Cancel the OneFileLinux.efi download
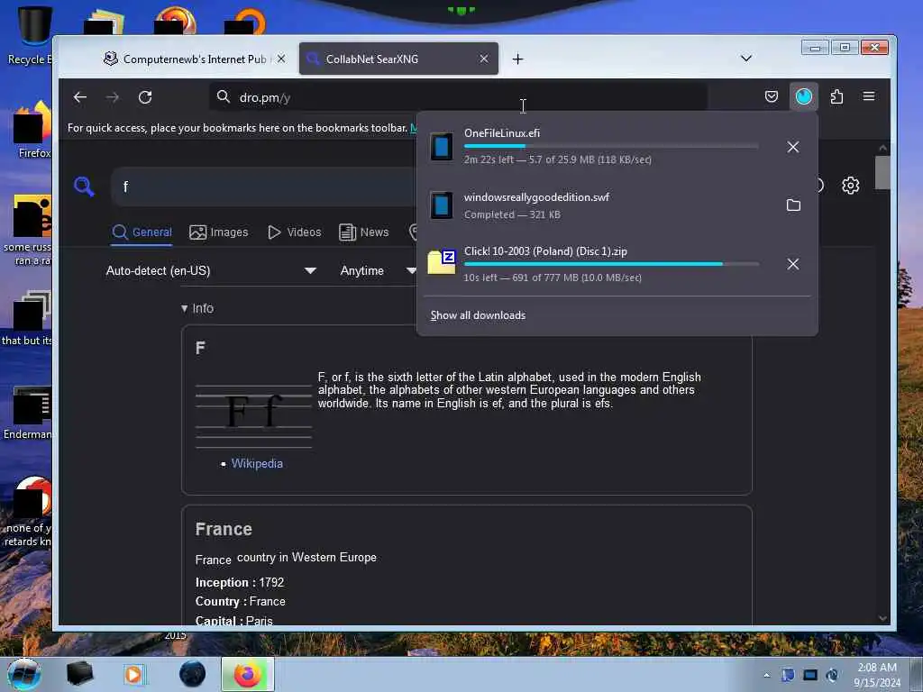This screenshot has height=692, width=923. [x=793, y=147]
